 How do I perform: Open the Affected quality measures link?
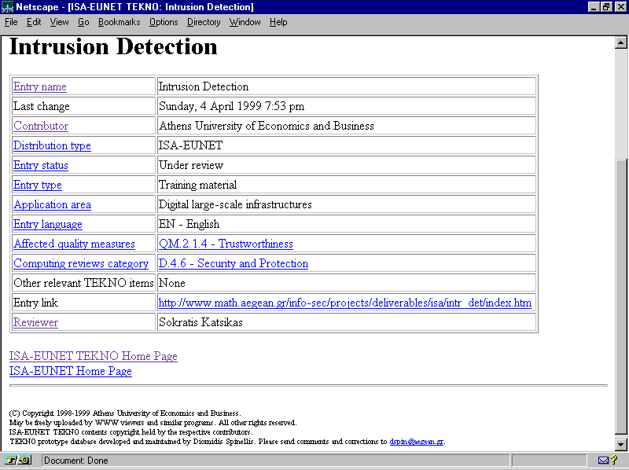coord(74,244)
